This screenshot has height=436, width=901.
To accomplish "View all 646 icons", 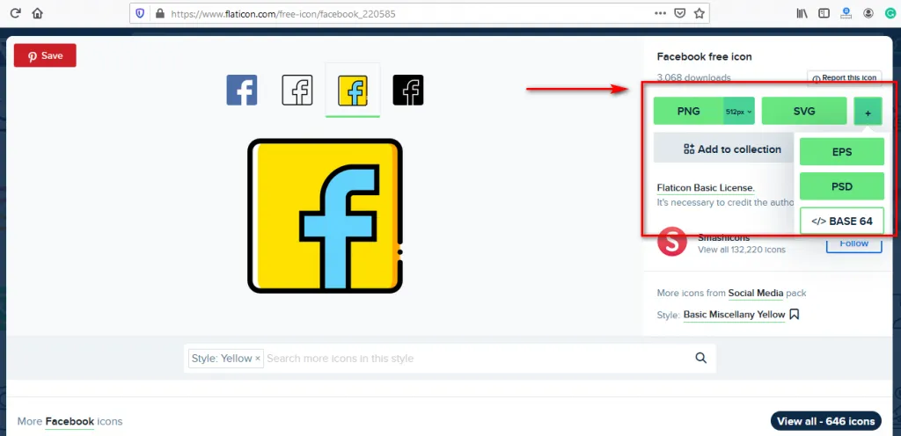I will (825, 421).
